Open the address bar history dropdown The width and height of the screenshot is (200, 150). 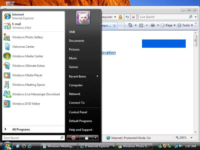coord(115,17)
